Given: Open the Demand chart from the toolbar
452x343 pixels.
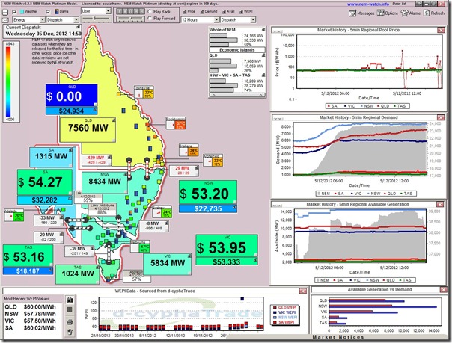Looking at the screenshot, I should click(x=209, y=11).
